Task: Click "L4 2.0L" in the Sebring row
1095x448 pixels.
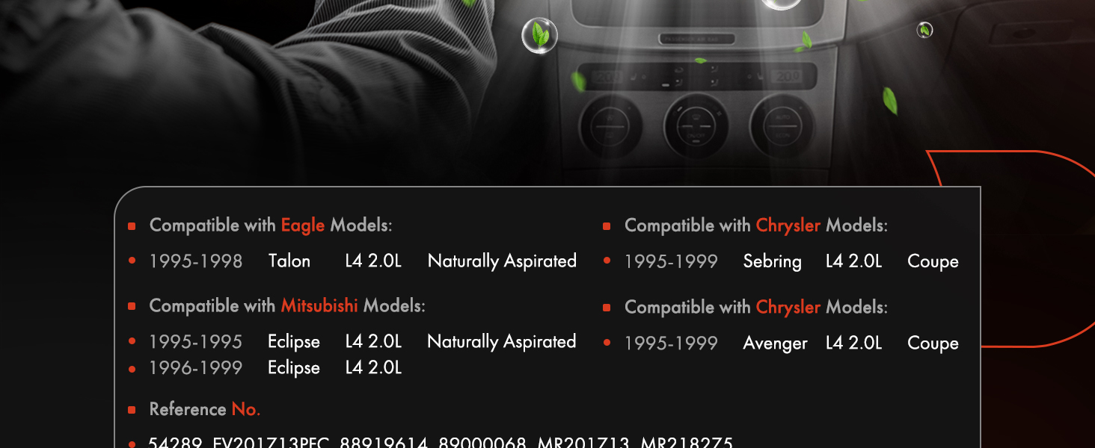Action: coord(854,261)
